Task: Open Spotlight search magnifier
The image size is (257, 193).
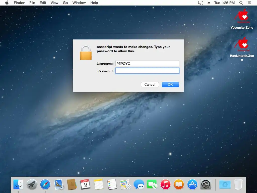Action: (241, 3)
